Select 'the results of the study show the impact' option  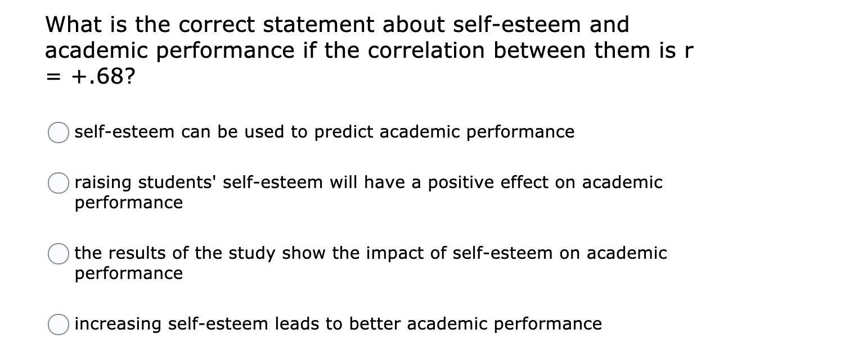[58, 254]
